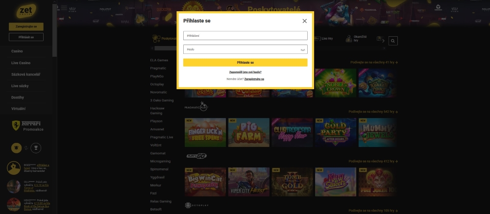
Task: Open Podívejte se na všechny 41 hry link
Action: [374, 63]
